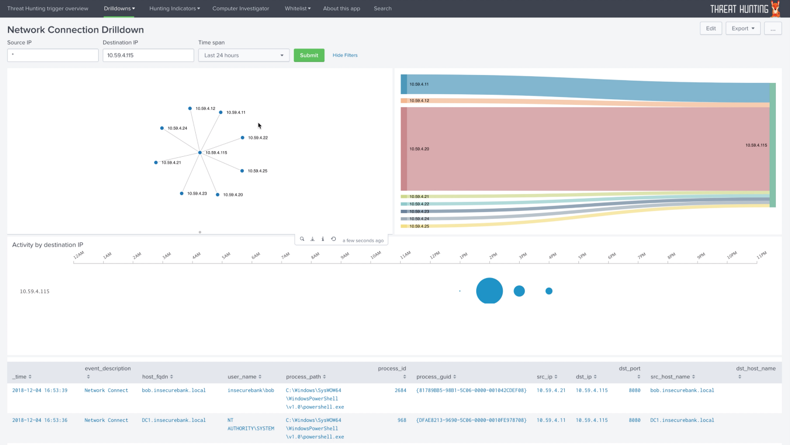Image resolution: width=790 pixels, height=445 pixels.
Task: Click the panel resize handle dot below network graph
Action: click(200, 232)
